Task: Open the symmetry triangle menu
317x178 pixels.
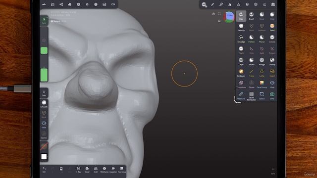Action: pos(230,4)
